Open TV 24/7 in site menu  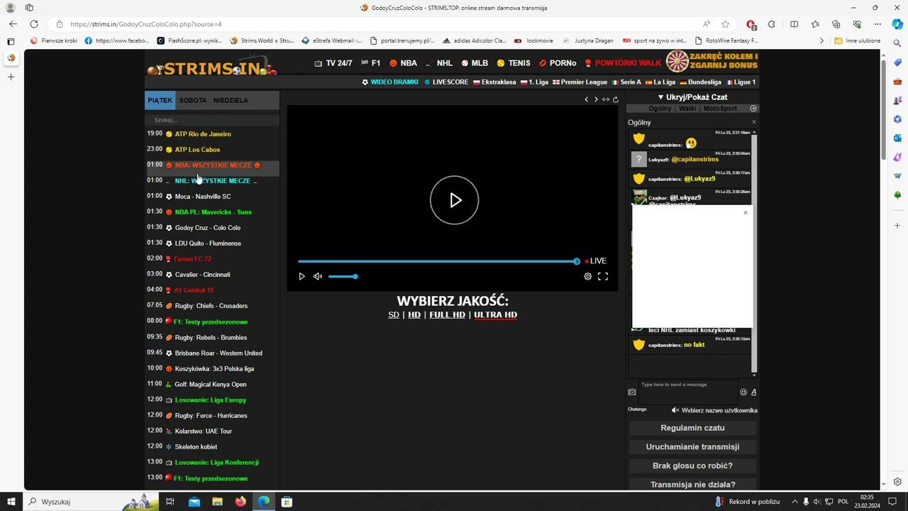333,63
